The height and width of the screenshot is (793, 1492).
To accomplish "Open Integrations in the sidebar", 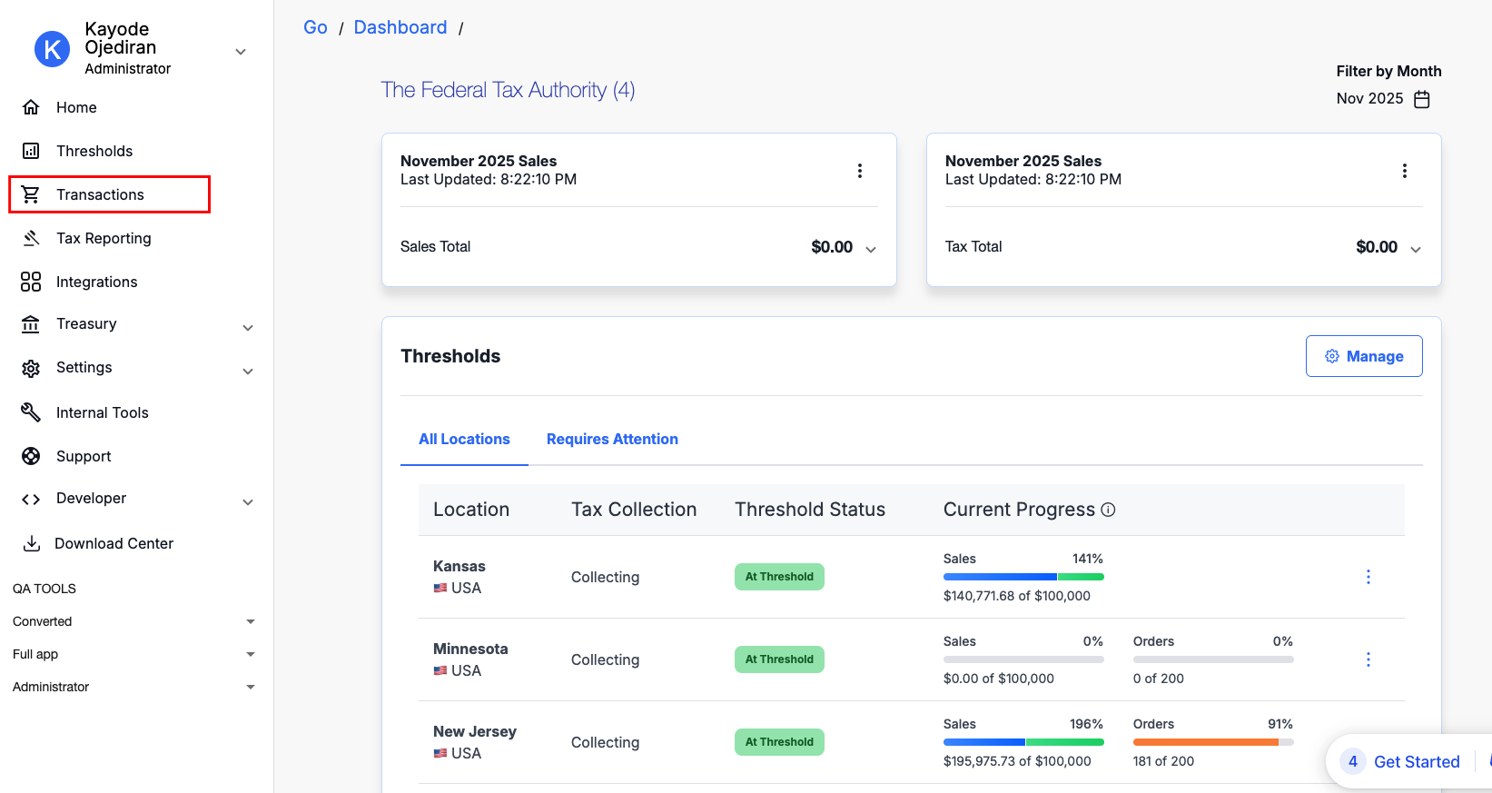I will pos(96,282).
